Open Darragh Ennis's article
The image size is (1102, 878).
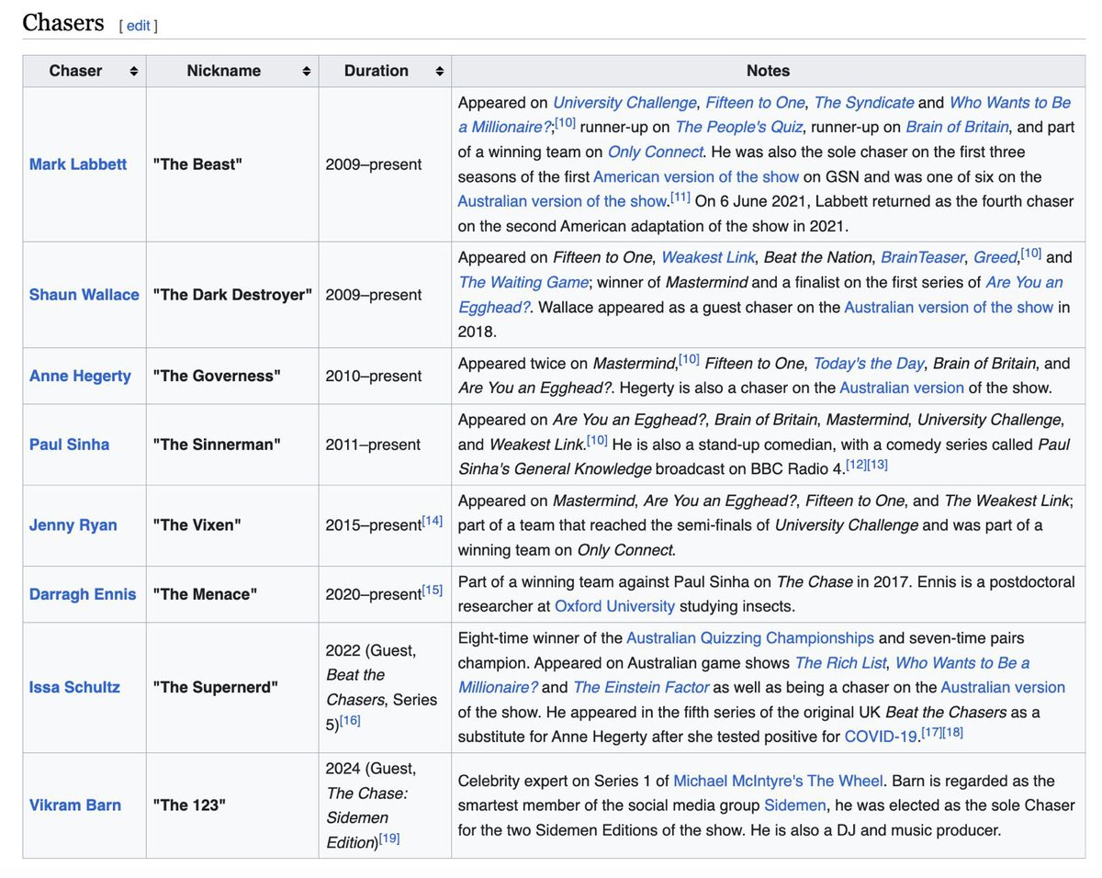point(83,594)
